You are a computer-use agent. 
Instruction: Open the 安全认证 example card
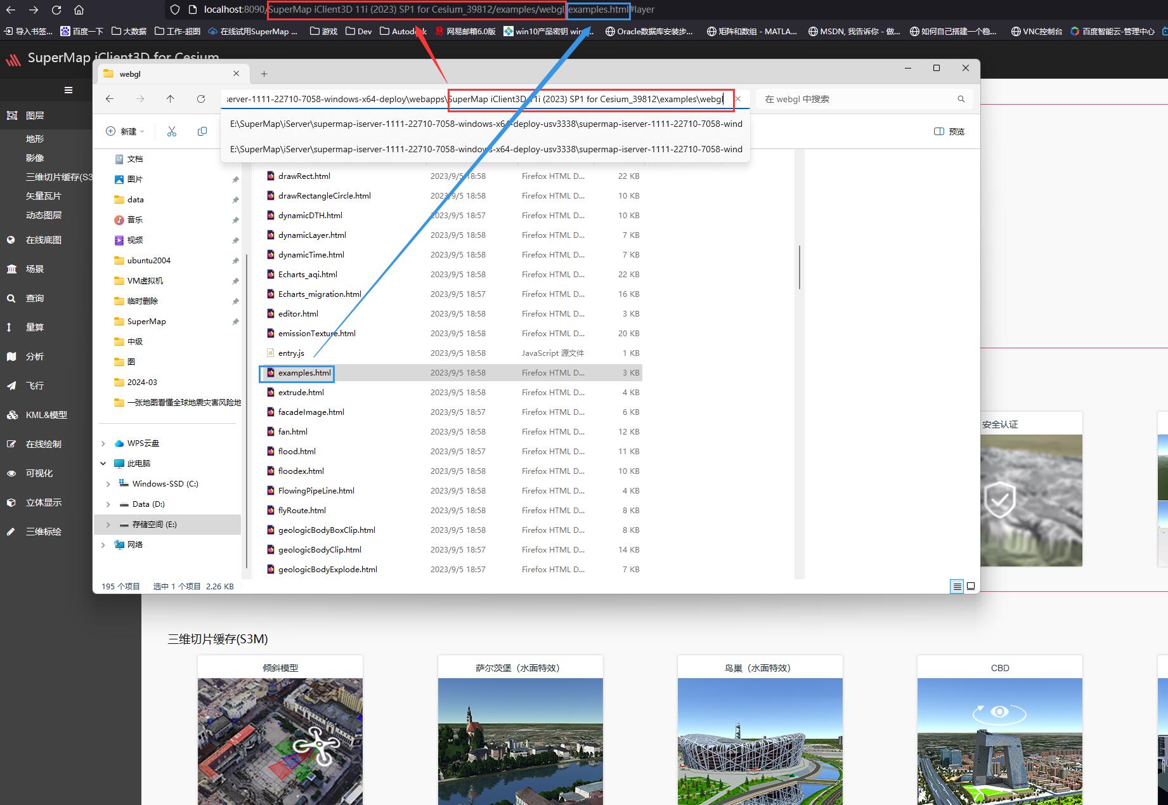tap(1031, 489)
